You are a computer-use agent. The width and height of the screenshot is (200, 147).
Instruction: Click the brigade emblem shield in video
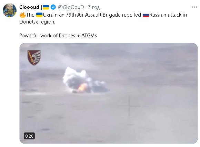point(34,57)
